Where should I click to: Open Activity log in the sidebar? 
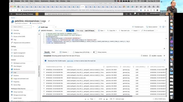(x=17, y=33)
